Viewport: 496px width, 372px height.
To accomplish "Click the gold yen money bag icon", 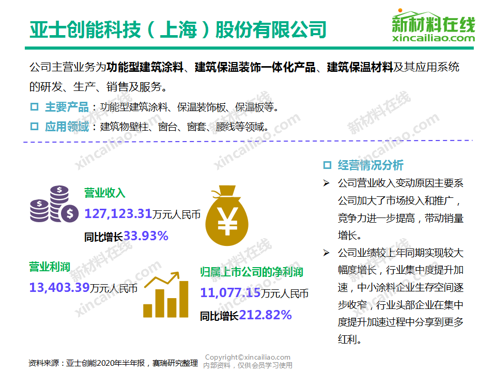I will [227, 216].
